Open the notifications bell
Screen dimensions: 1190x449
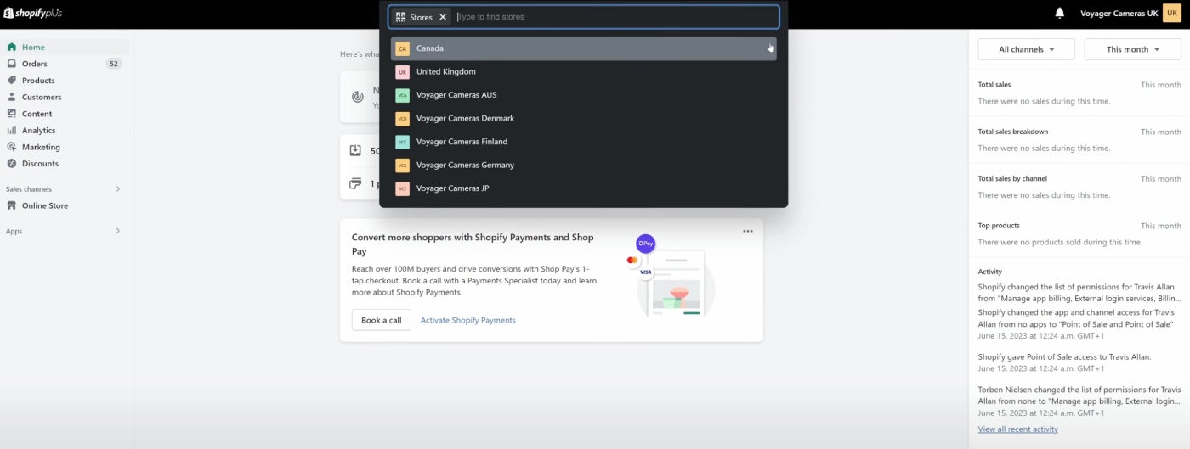1059,13
